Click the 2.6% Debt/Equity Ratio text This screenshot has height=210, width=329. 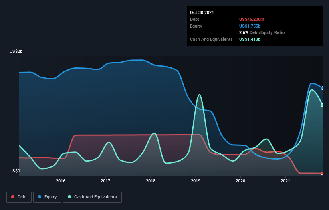pos(262,33)
